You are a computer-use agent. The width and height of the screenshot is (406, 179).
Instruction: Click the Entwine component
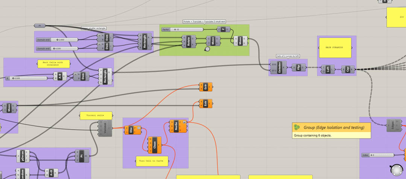pos(279,68)
